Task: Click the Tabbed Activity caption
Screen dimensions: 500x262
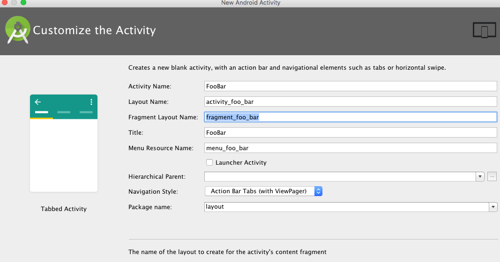Action: (64, 209)
